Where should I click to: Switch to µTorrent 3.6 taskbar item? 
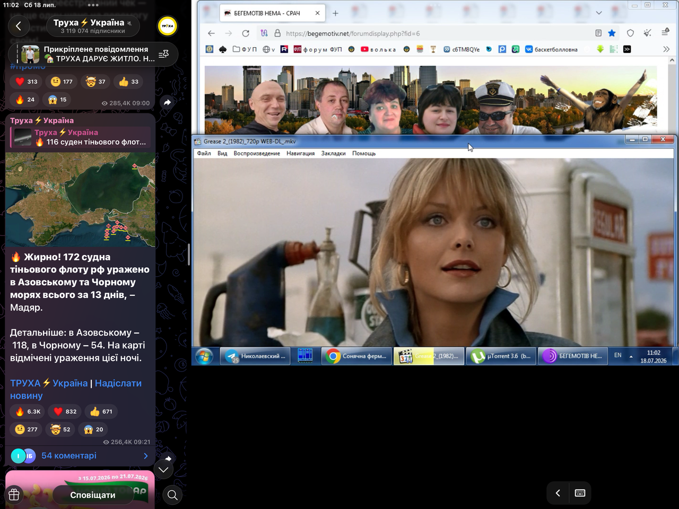click(501, 356)
